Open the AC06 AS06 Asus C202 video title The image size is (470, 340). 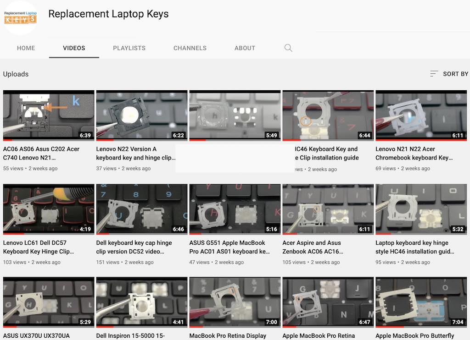click(41, 153)
